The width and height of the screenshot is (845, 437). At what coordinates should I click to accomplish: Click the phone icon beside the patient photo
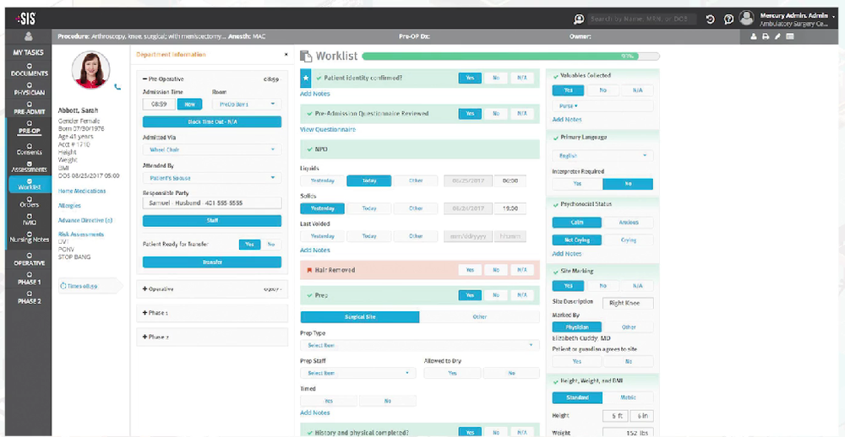pos(117,87)
